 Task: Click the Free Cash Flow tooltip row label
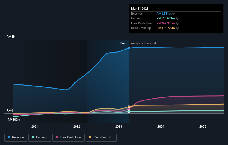pyautogui.click(x=142, y=23)
